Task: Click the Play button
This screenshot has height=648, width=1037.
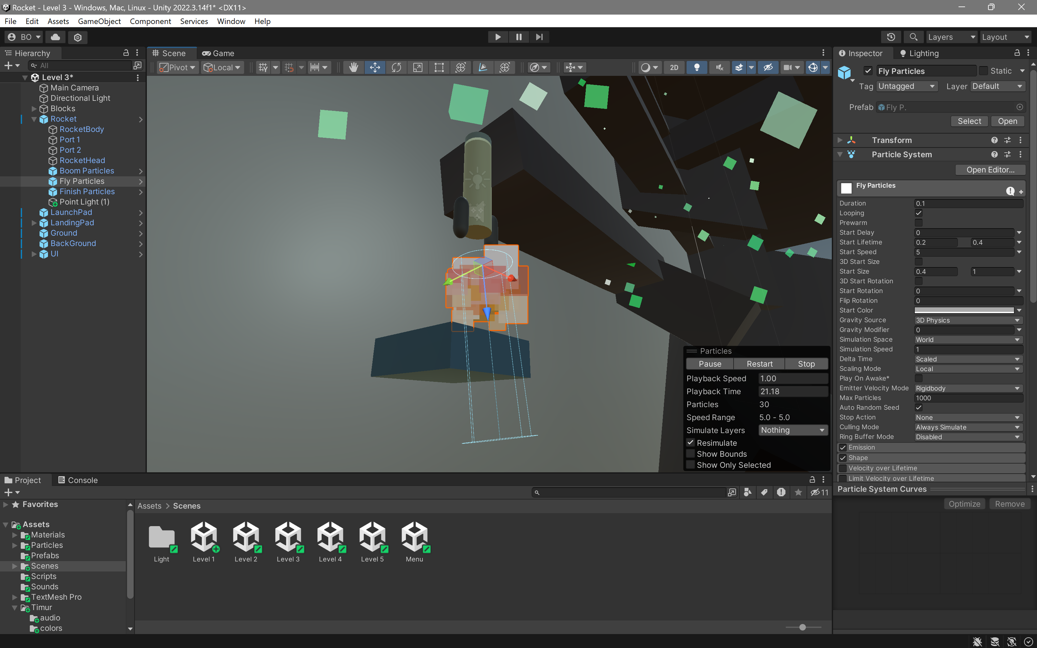Action: click(x=498, y=37)
